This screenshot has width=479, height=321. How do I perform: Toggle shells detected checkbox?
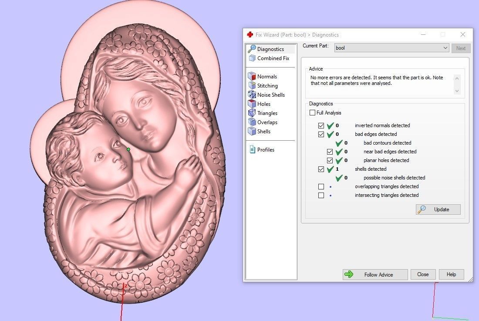(321, 169)
